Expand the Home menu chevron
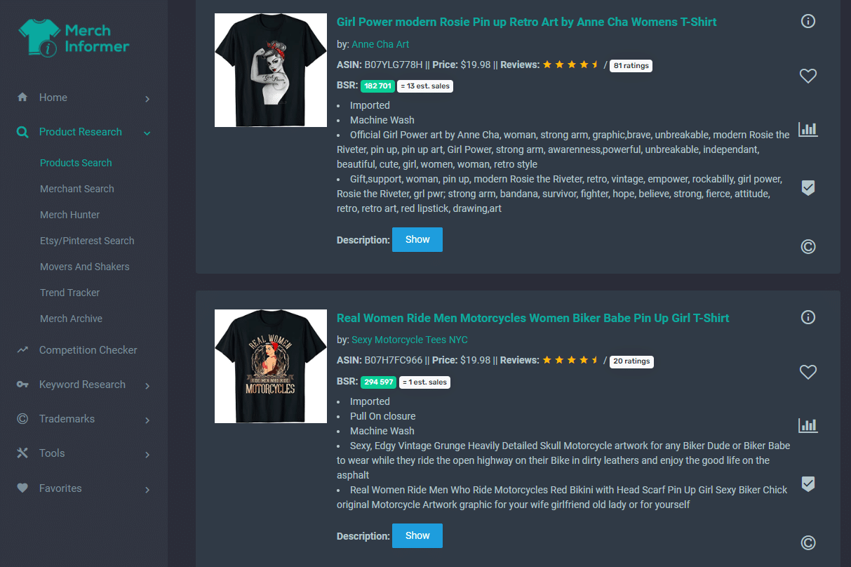Screen dimensions: 851x567 [x=147, y=99]
